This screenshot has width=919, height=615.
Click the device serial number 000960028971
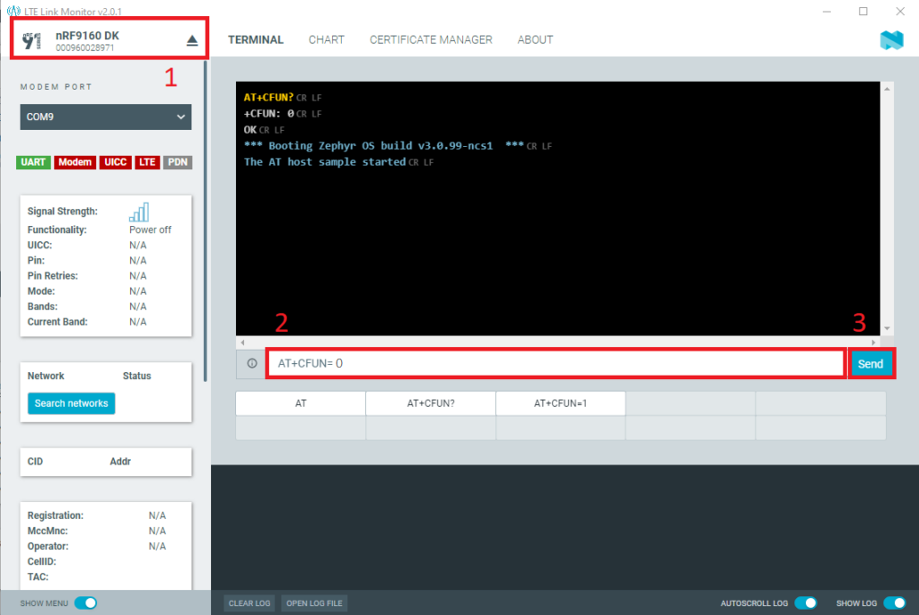[85, 48]
